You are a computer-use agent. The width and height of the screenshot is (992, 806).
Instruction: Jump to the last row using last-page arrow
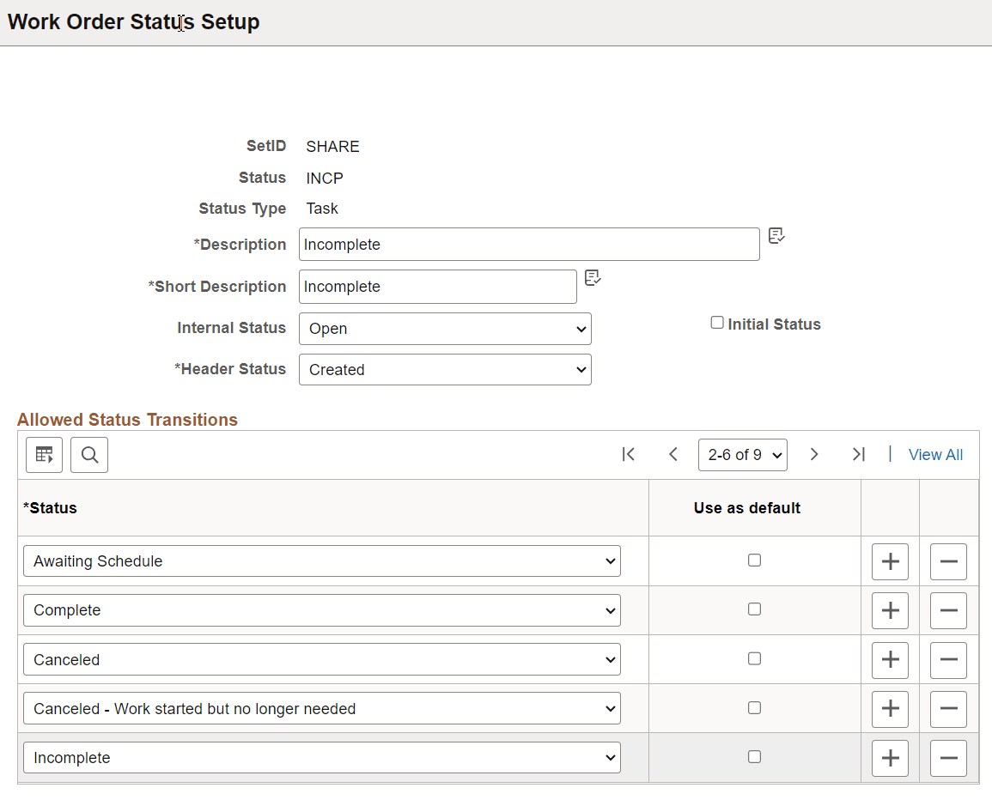click(859, 454)
